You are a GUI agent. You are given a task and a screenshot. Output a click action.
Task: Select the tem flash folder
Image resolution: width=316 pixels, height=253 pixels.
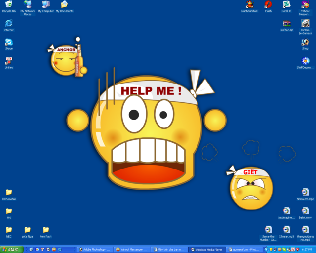pos(46,232)
